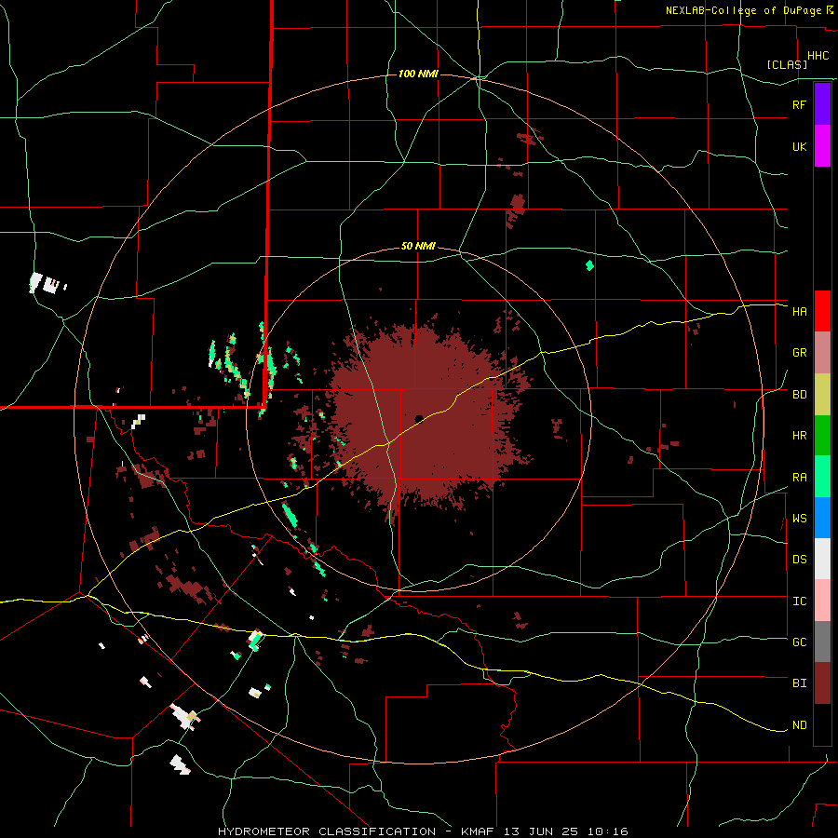Click the GC legend label
The width and height of the screenshot is (838, 838).
click(x=799, y=642)
